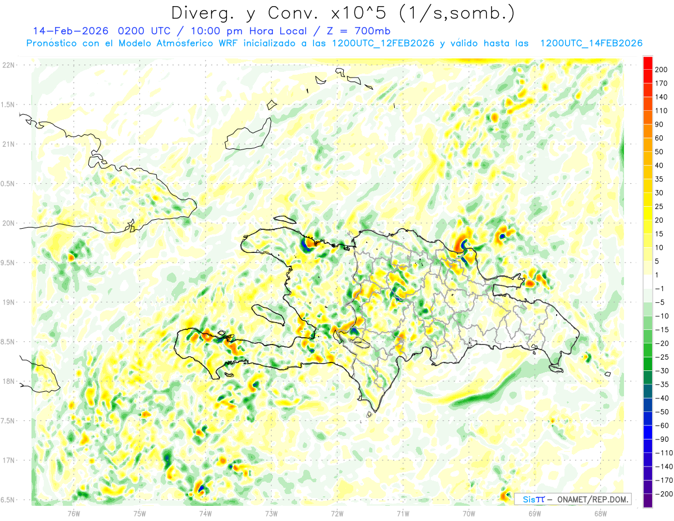The height and width of the screenshot is (521, 674).
Task: Click the 20N latitude label
Action: 8,223
